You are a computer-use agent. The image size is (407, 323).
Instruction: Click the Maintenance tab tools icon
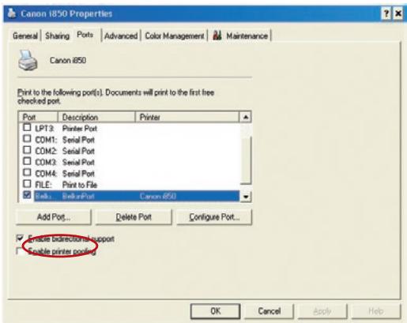pos(217,36)
